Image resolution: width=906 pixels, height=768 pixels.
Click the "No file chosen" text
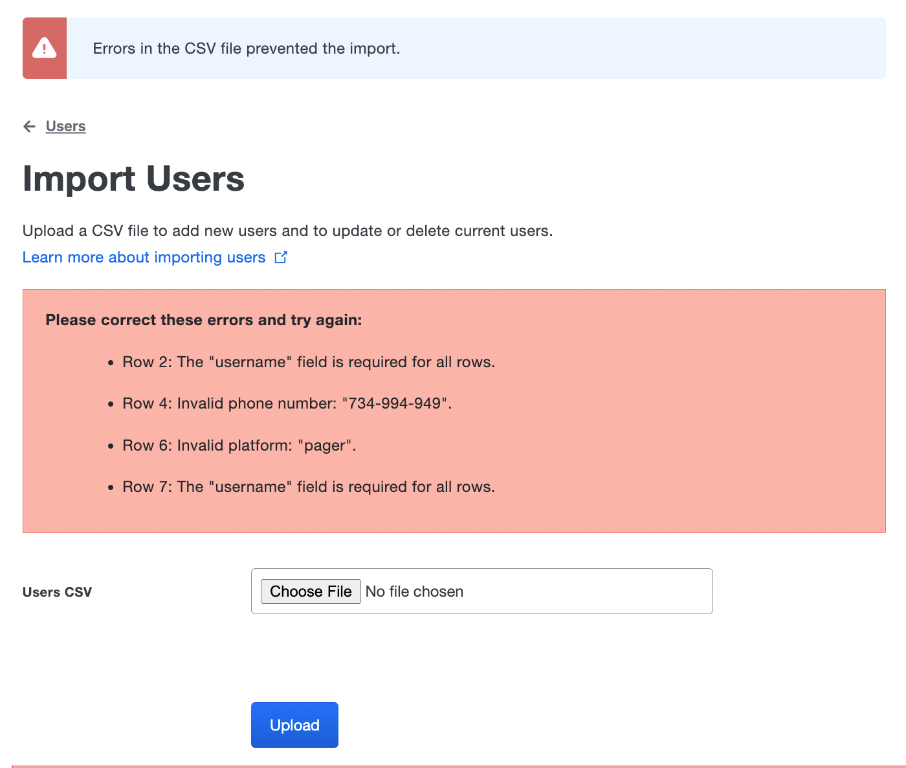tap(414, 592)
